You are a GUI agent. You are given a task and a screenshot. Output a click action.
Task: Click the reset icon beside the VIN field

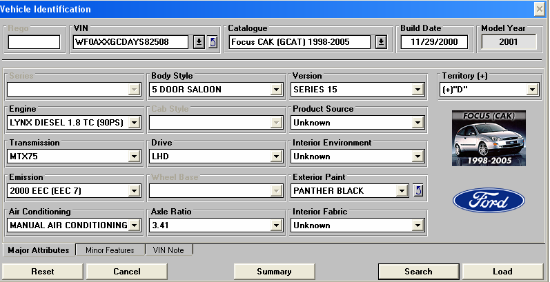point(212,42)
